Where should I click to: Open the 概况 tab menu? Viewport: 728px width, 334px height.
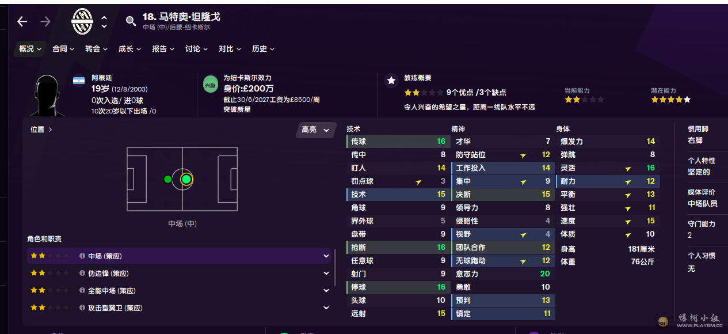30,49
